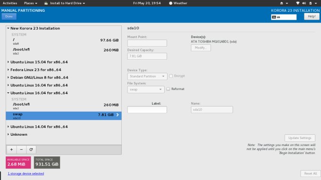Click the sda10 heading in details pane
Screen dimensions: 321x180
click(x=133, y=28)
